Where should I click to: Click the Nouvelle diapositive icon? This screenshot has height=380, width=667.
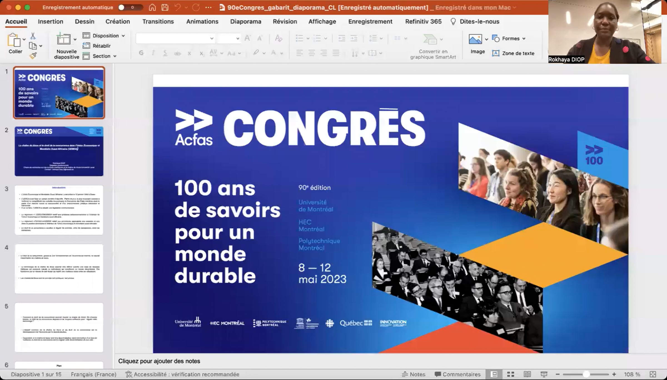tap(63, 39)
